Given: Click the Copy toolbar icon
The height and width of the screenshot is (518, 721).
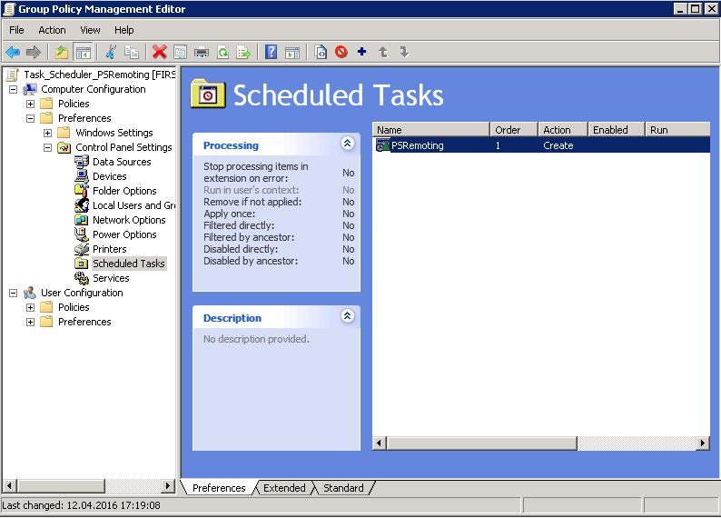Looking at the screenshot, I should pyautogui.click(x=132, y=52).
